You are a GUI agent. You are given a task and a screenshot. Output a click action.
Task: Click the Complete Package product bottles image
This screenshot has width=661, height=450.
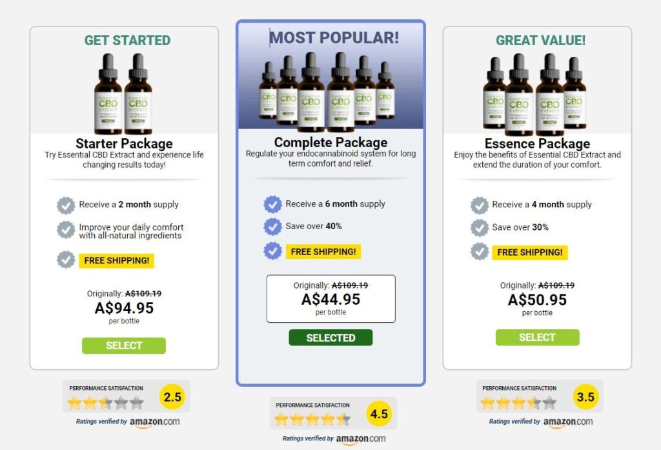330,90
